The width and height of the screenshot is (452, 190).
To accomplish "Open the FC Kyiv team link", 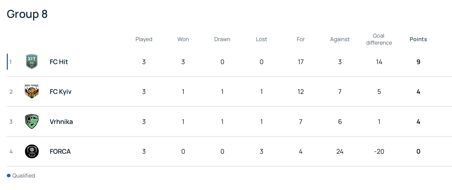I will tap(61, 92).
